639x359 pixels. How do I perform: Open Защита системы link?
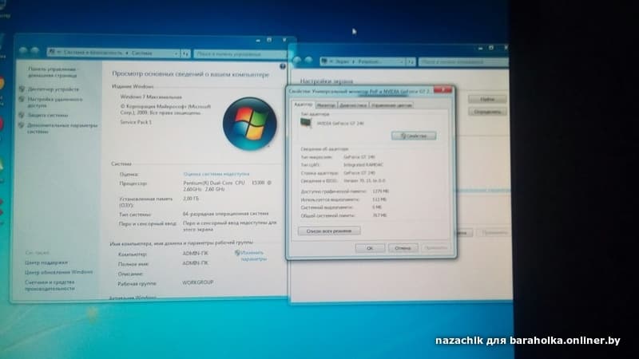[x=48, y=115]
